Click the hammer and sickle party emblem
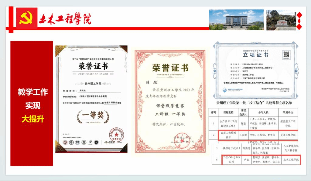 pyautogui.click(x=26, y=18)
